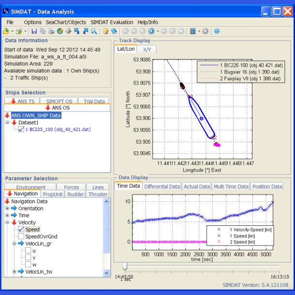Image resolution: width=295 pixels, height=295 pixels.
Task: Click the settings gear toolbar icon
Action: [217, 31]
